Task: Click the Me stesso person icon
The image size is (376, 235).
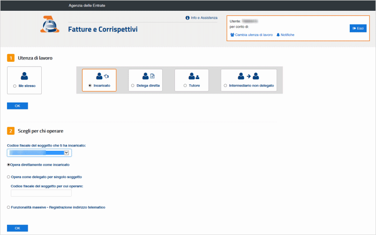Action: tap(24, 75)
